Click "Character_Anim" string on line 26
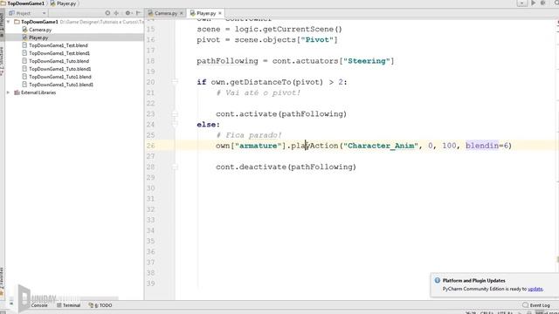The width and height of the screenshot is (559, 314). pyautogui.click(x=381, y=146)
